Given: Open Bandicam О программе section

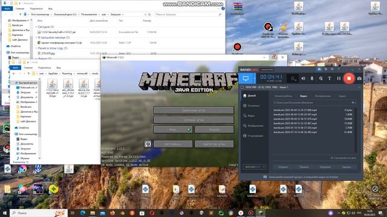Looking at the screenshot, I should [254, 136].
